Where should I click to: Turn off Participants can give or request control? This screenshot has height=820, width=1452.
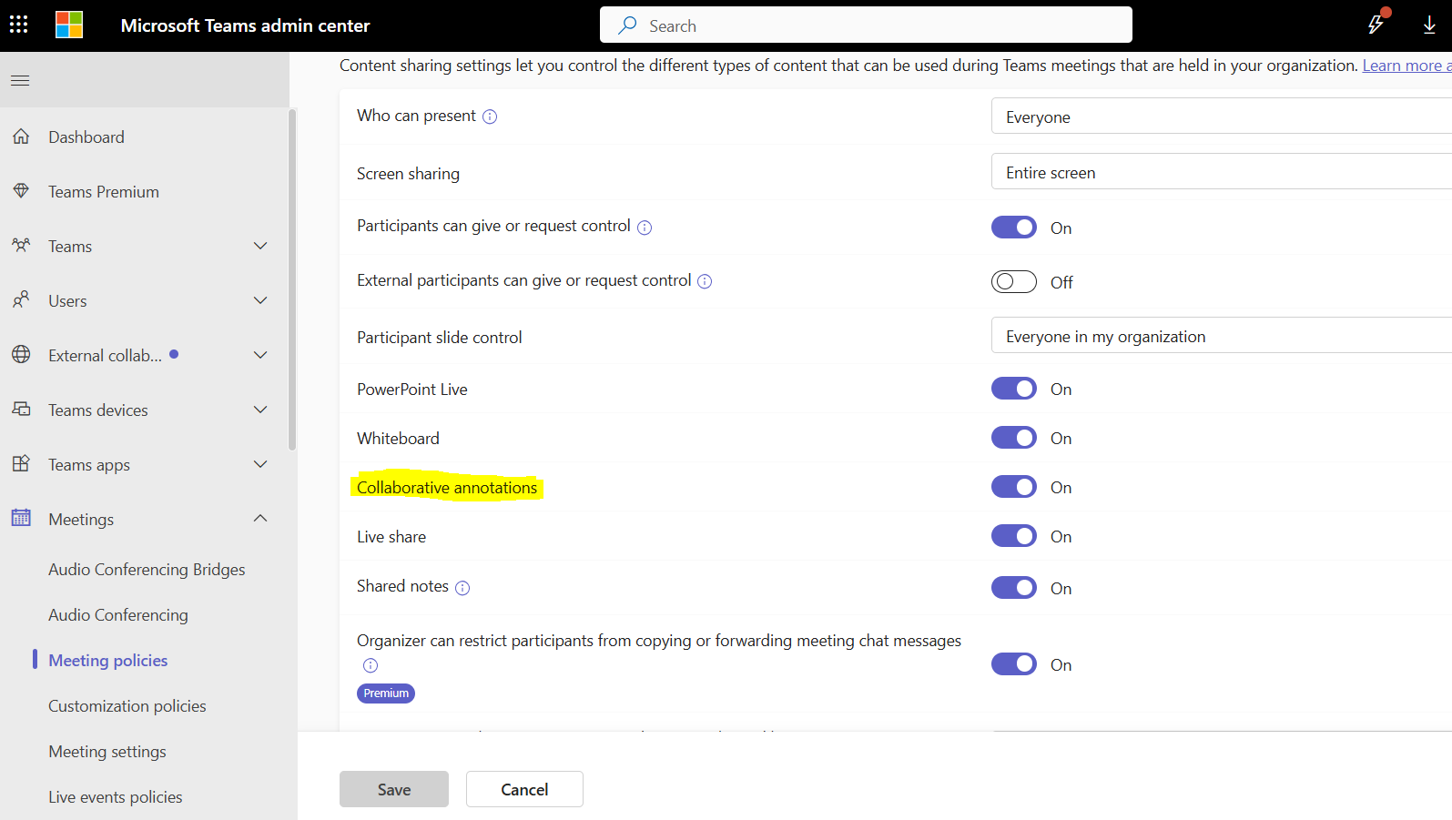(1014, 228)
